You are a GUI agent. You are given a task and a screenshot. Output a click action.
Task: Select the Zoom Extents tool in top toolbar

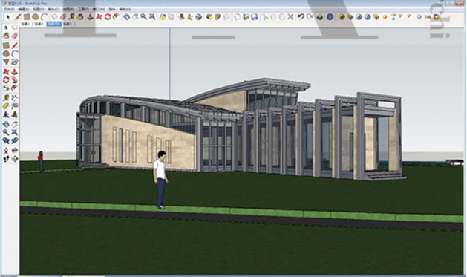coord(152,16)
